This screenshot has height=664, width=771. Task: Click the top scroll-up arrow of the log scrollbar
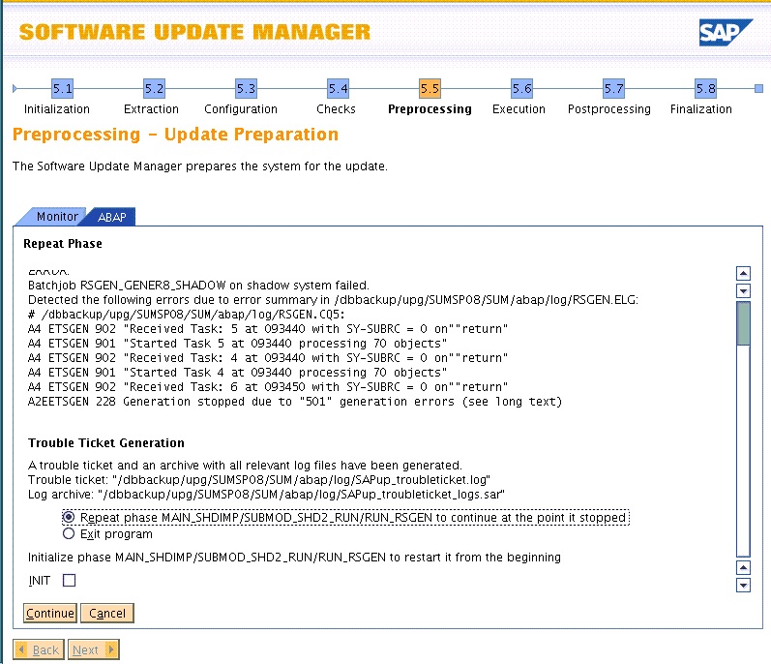point(743,273)
